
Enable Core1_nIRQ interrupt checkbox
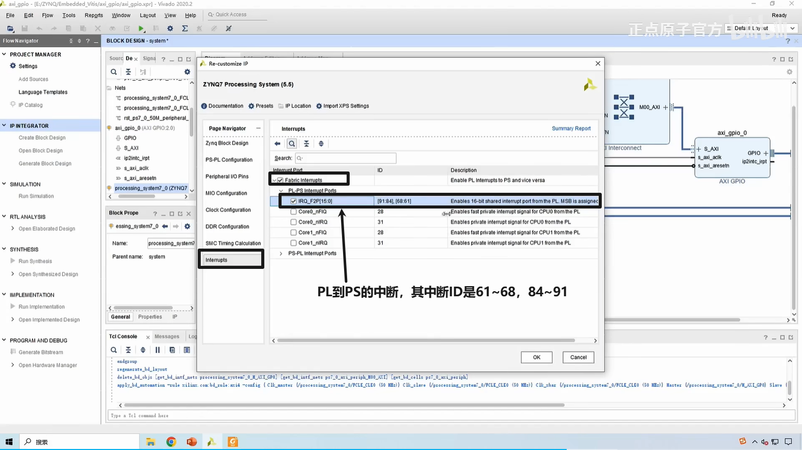[x=293, y=243]
